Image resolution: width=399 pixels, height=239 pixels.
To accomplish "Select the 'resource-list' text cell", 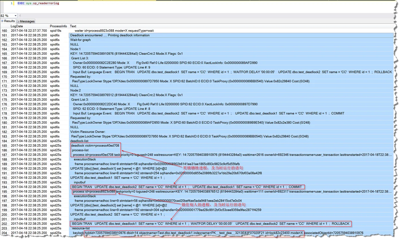I will click(x=231, y=228).
